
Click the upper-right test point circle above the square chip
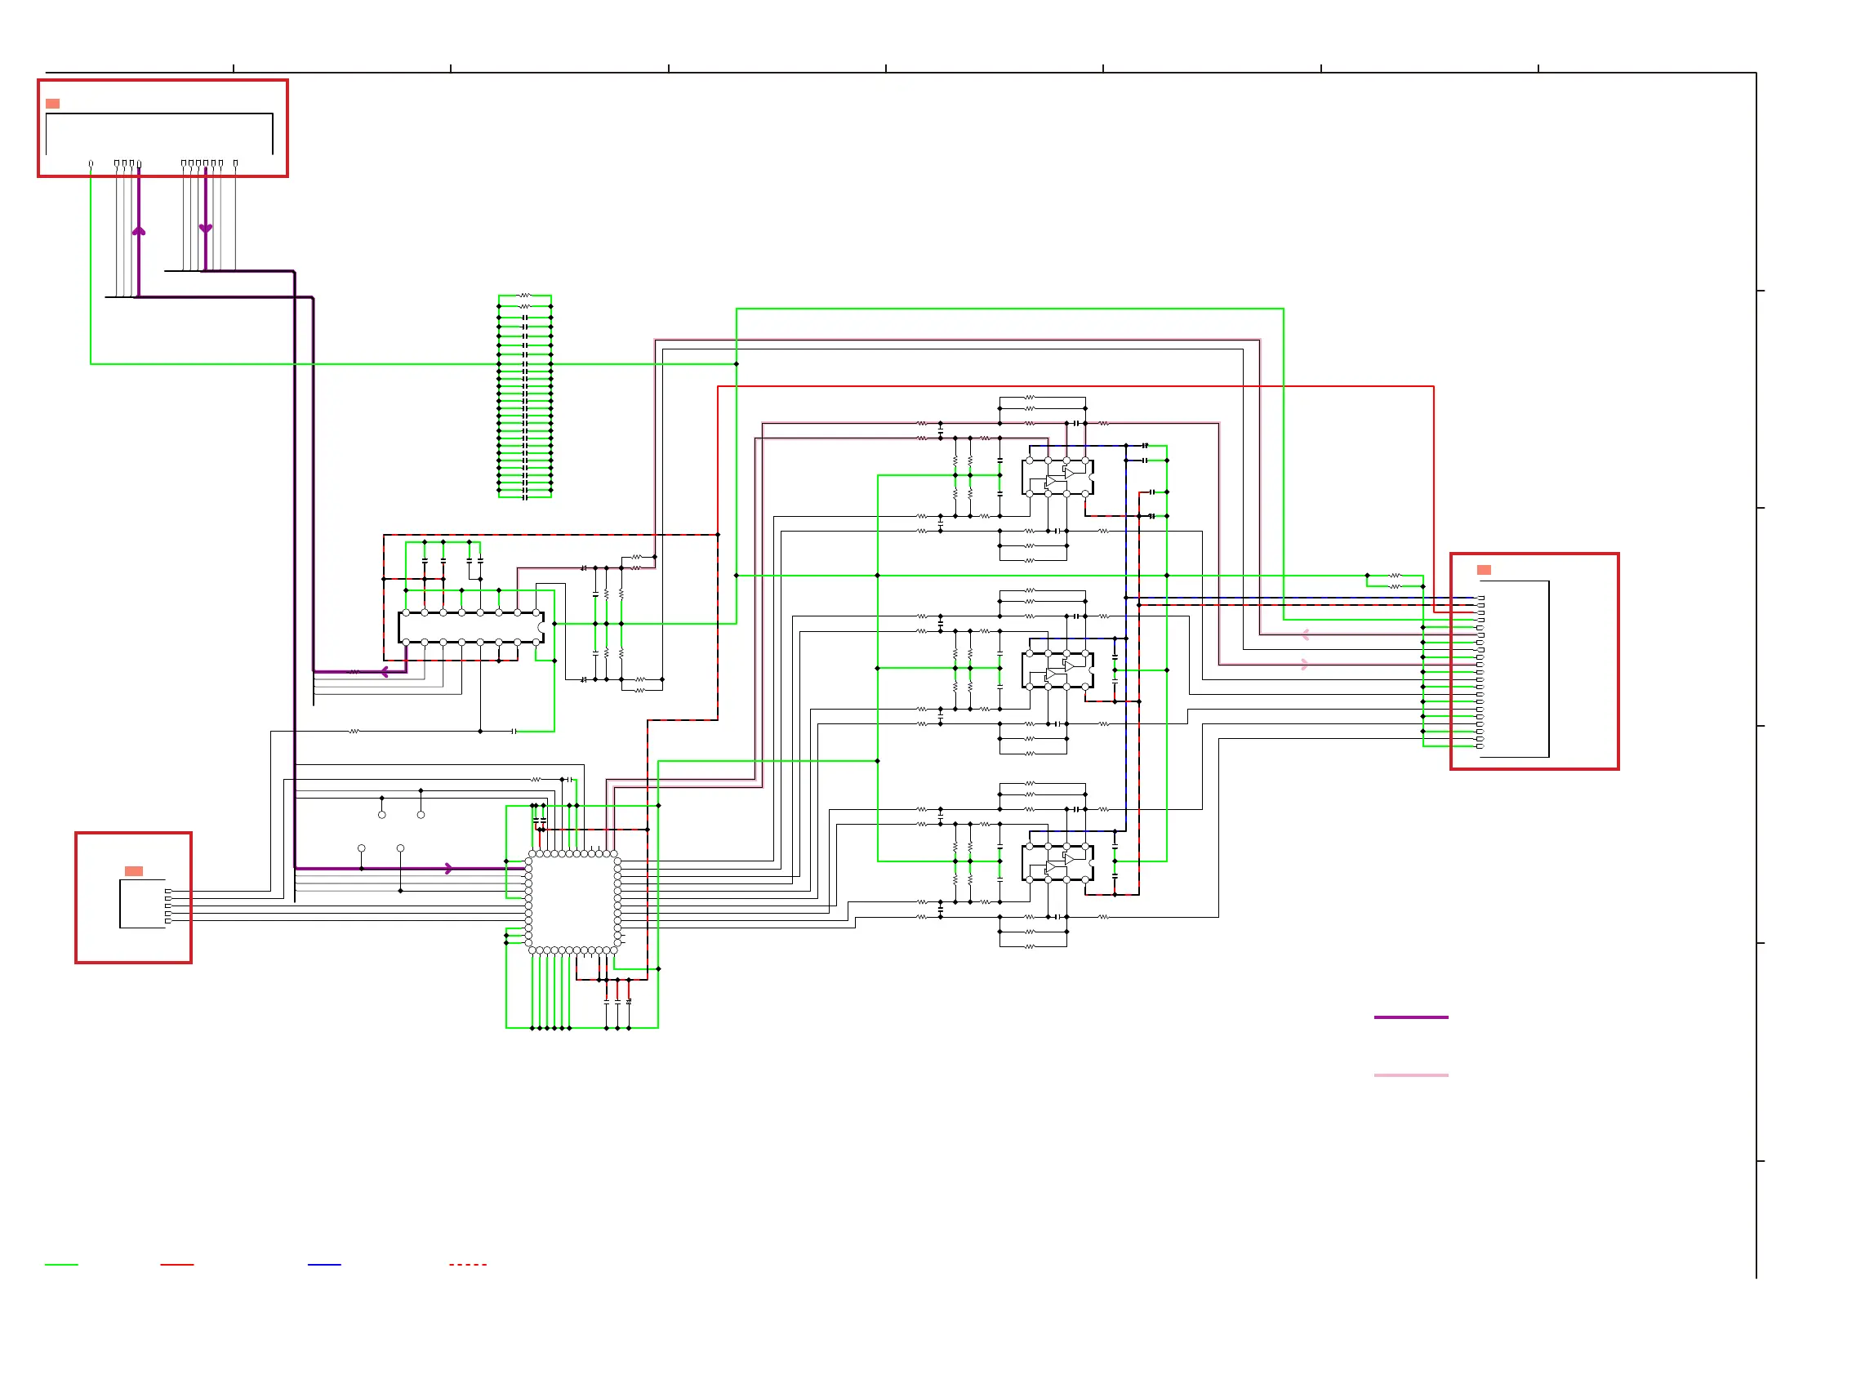coord(421,815)
